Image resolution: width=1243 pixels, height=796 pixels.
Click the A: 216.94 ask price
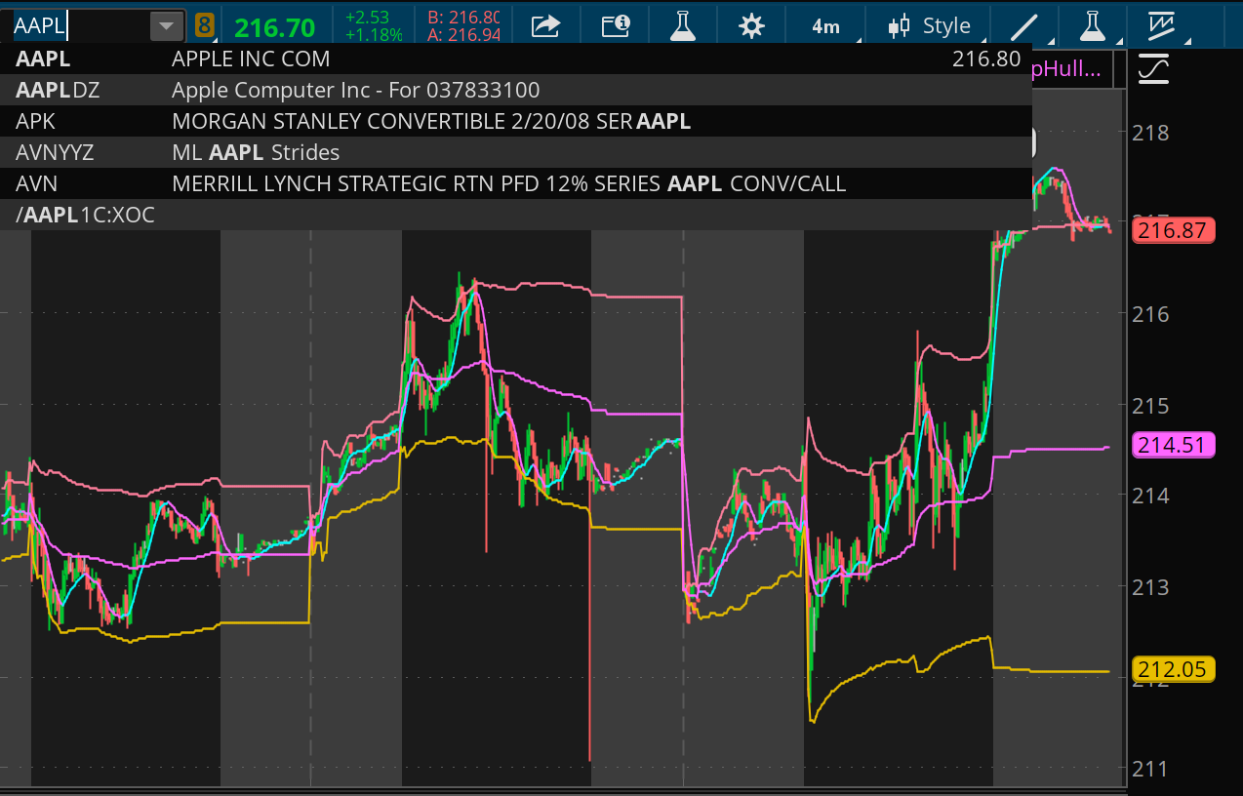pyautogui.click(x=464, y=35)
